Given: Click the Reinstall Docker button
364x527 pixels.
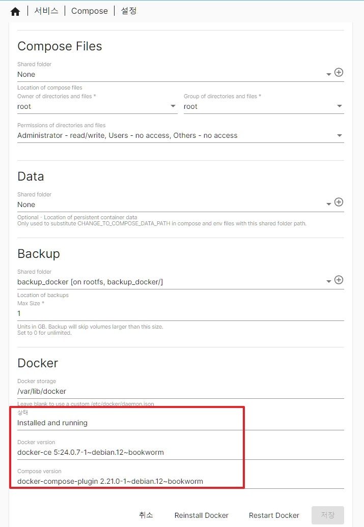Looking at the screenshot, I should [201, 515].
